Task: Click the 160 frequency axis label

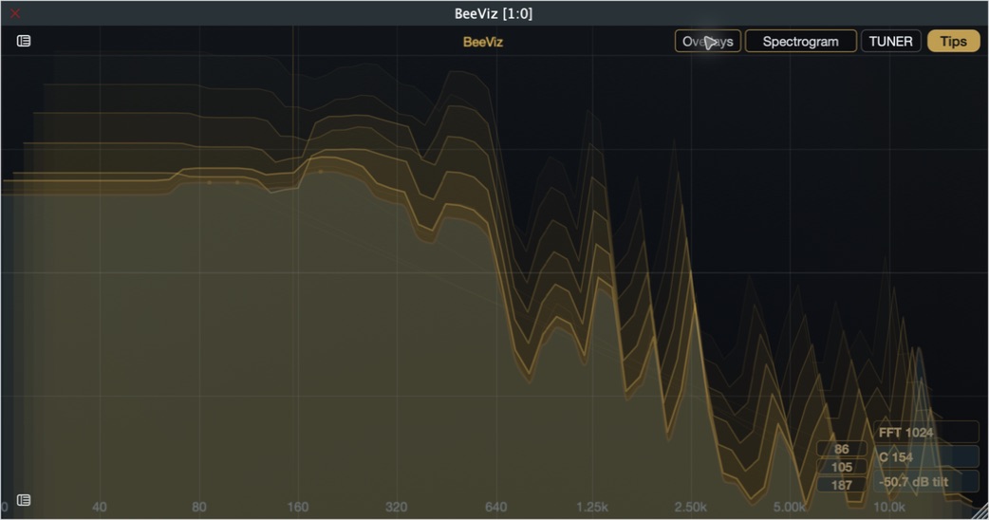Action: pos(298,507)
